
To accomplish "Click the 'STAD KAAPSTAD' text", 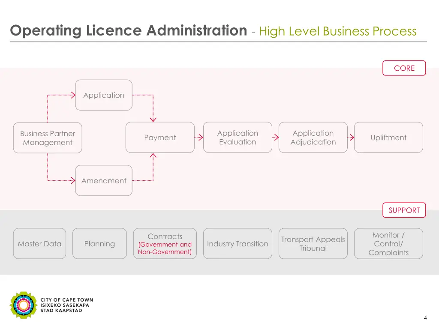I will [61, 311].
